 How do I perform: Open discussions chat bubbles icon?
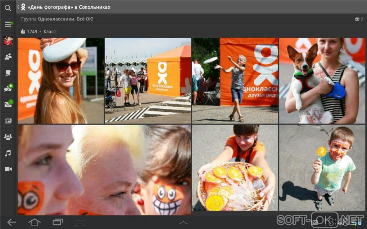coord(8,88)
